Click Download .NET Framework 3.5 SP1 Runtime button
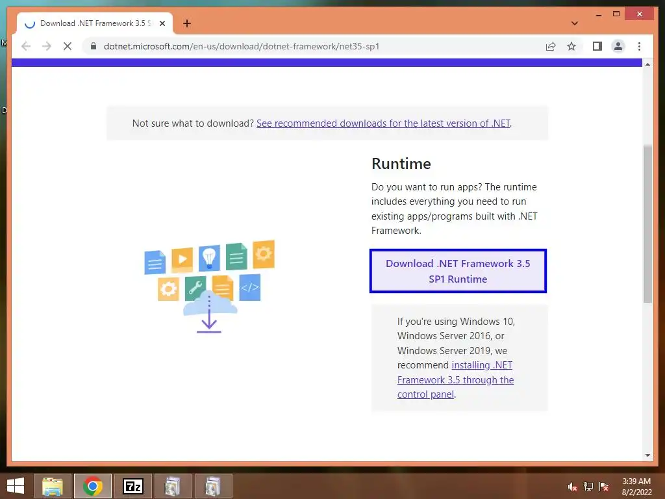Image resolution: width=665 pixels, height=499 pixels. 458,271
